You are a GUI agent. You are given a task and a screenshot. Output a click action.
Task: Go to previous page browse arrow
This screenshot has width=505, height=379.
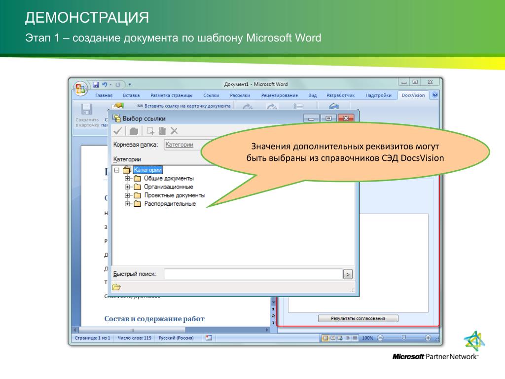tap(273, 309)
